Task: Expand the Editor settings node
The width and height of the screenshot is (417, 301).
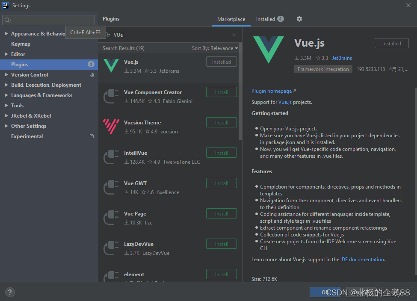Action: [6, 54]
